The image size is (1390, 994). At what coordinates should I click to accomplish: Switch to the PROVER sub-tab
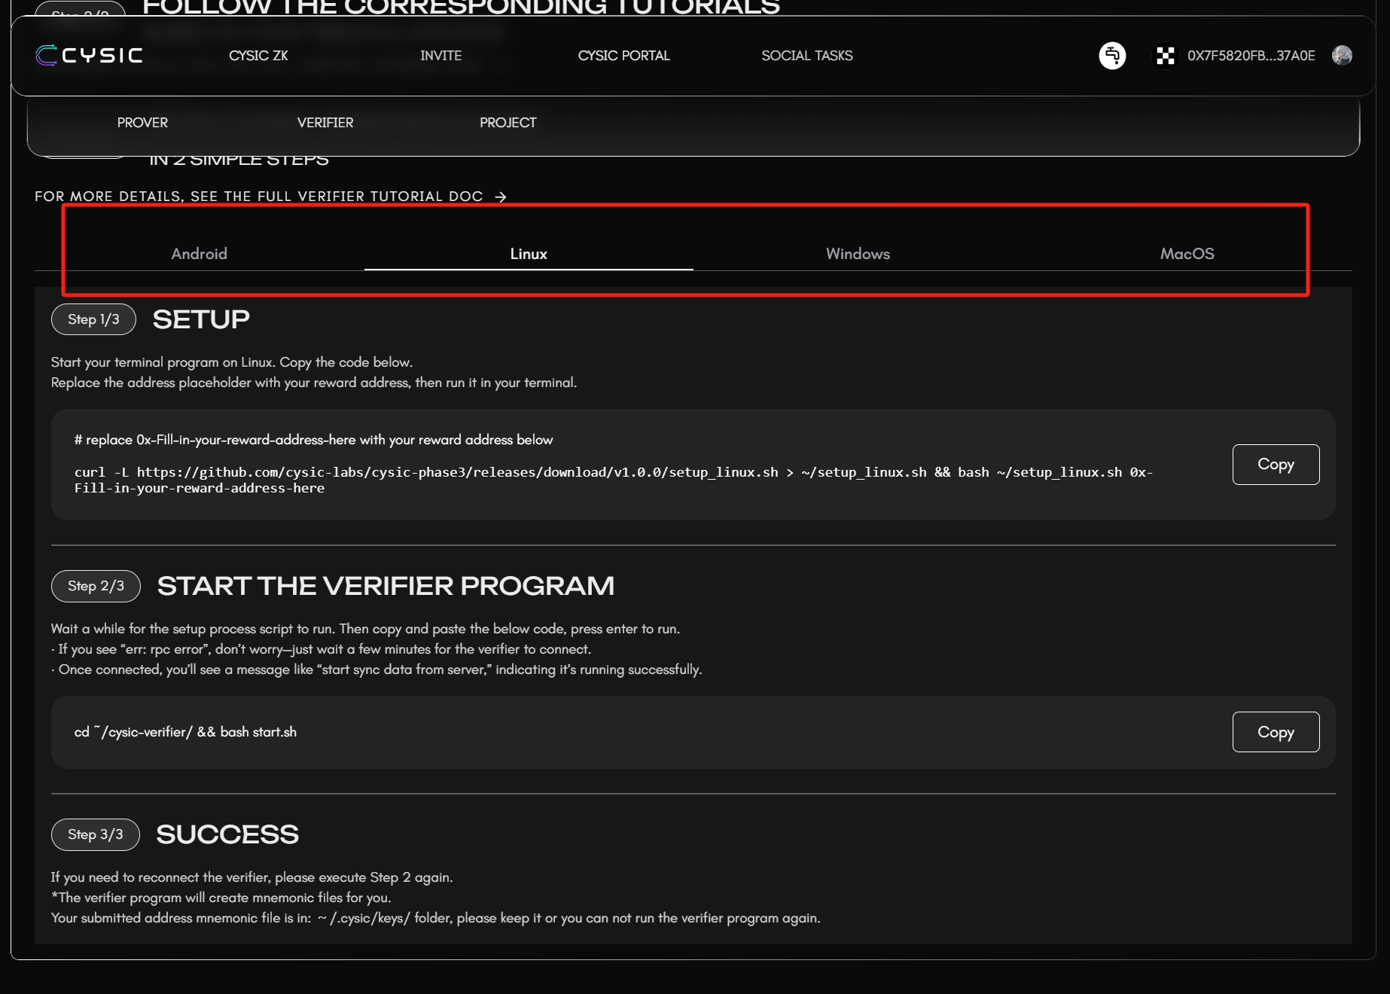point(142,123)
